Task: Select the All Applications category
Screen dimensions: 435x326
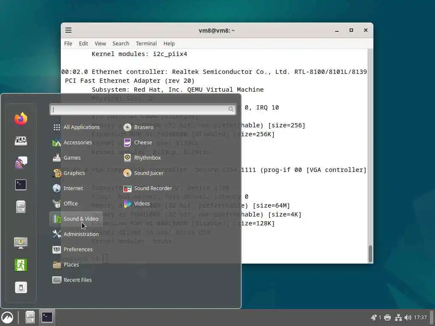Action: click(76, 127)
